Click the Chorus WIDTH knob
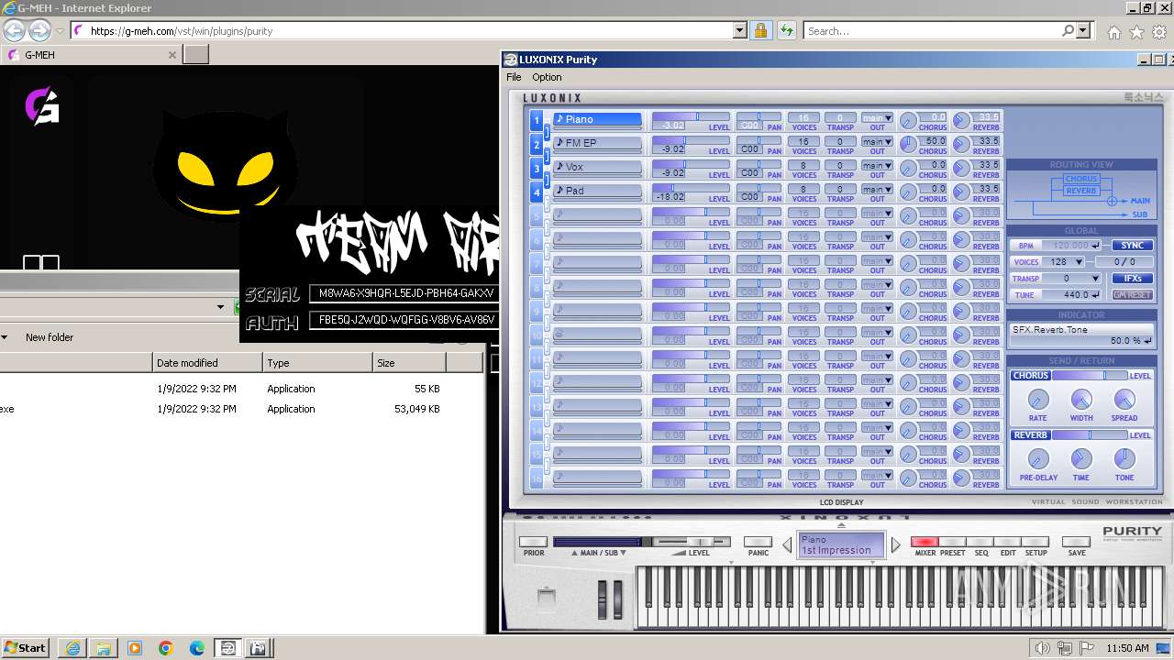Viewport: 1174px width, 660px height. point(1081,400)
